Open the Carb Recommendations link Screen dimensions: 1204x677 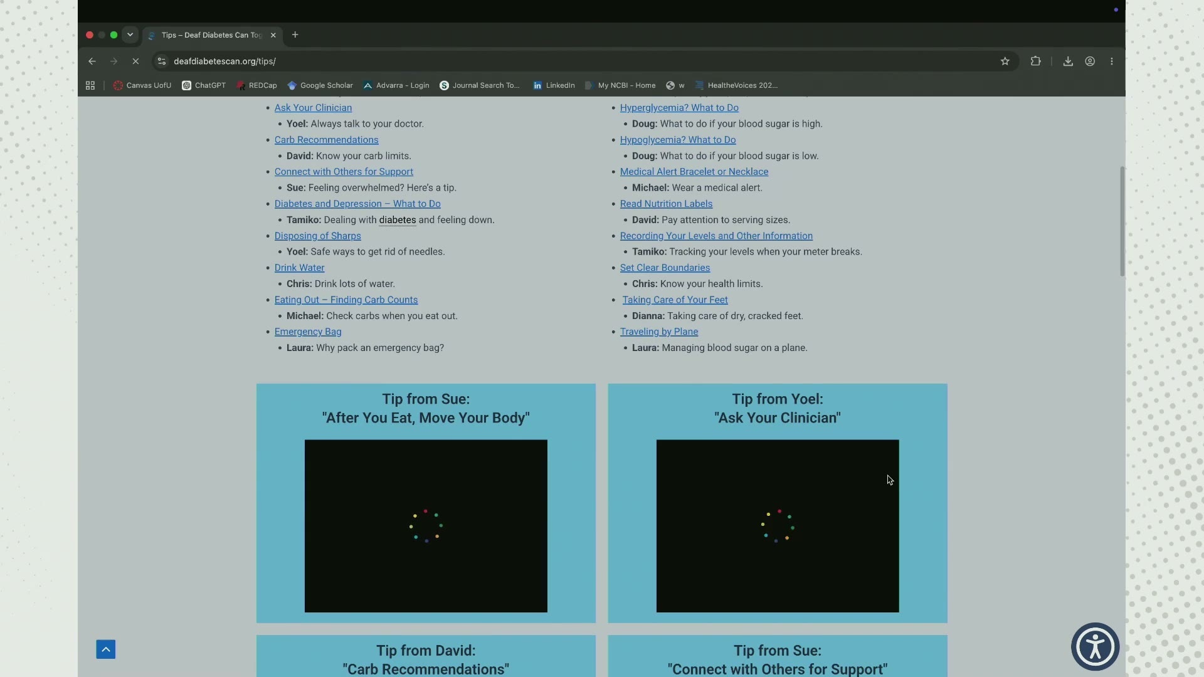326,140
